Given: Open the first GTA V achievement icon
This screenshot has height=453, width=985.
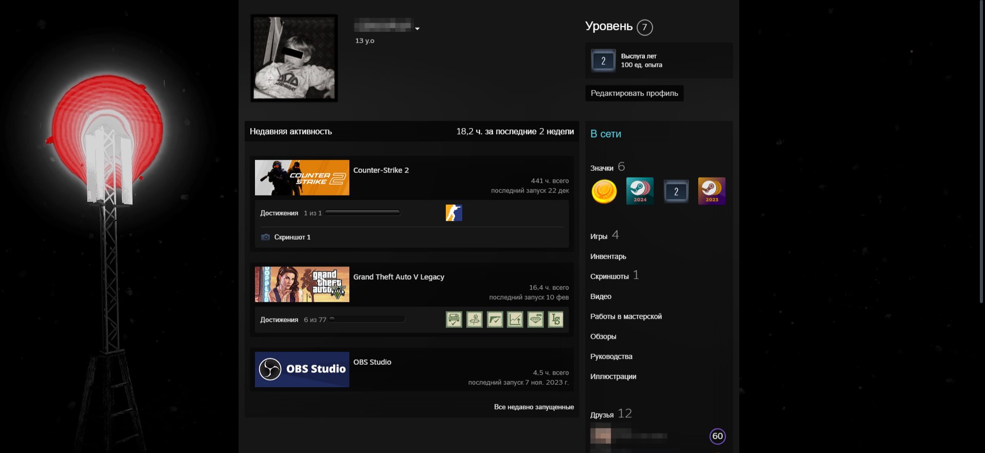Looking at the screenshot, I should [454, 320].
